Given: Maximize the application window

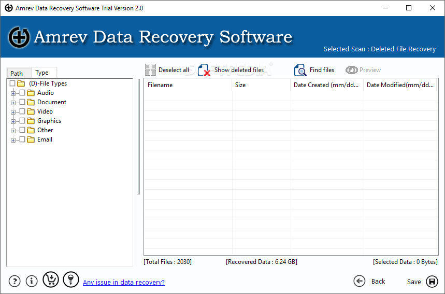Looking at the screenshot, I should [409, 8].
